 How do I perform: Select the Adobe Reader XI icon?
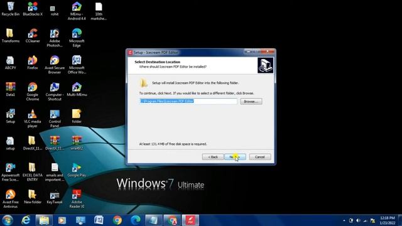point(77,198)
